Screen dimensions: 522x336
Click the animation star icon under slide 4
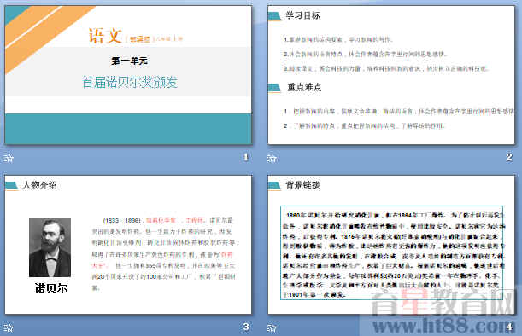(x=272, y=328)
